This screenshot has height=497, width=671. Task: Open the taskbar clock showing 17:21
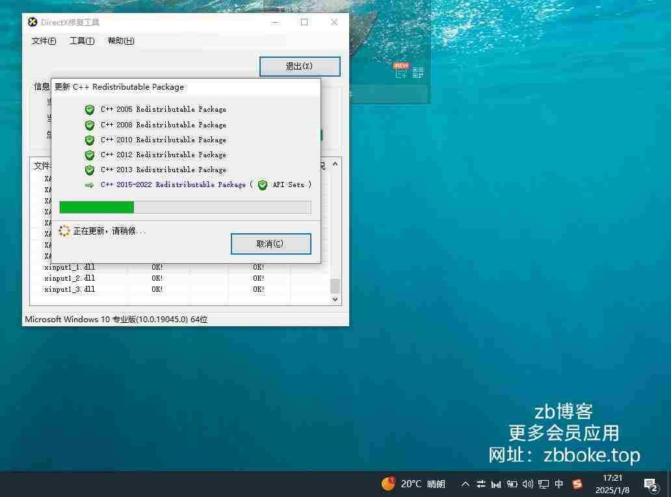click(x=612, y=484)
